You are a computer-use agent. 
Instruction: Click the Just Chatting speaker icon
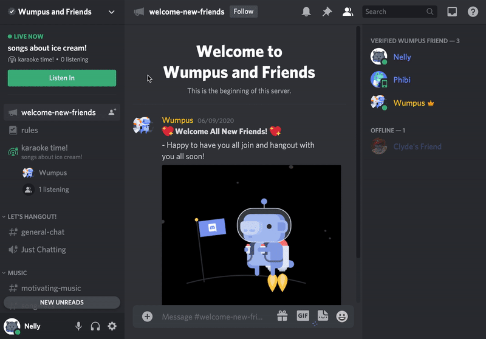(x=13, y=250)
